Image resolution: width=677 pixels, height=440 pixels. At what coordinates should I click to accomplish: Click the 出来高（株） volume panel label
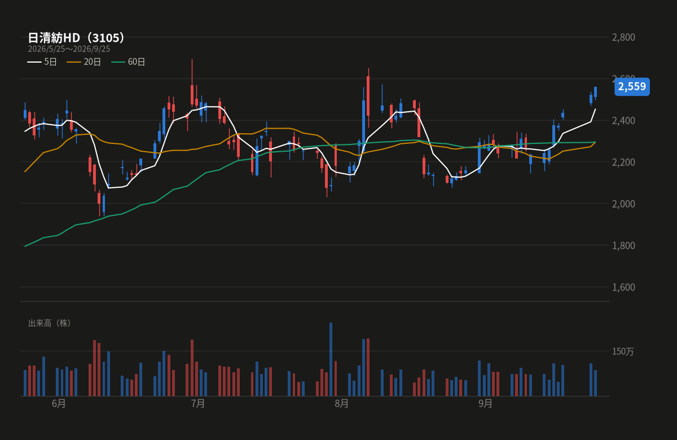50,323
